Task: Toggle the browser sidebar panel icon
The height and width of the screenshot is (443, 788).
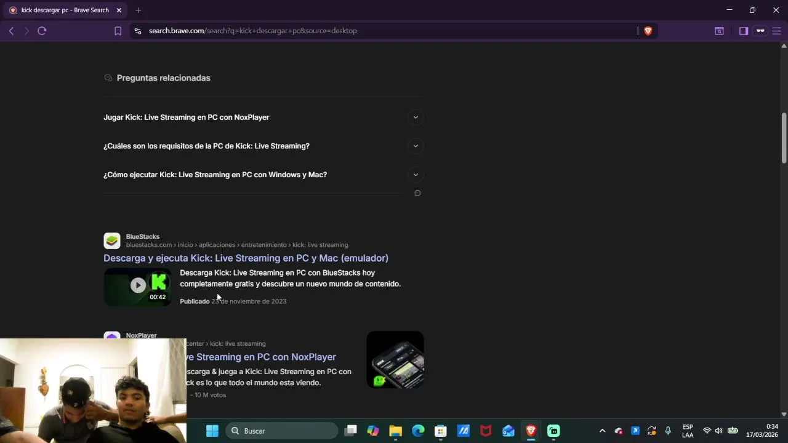Action: click(x=744, y=31)
